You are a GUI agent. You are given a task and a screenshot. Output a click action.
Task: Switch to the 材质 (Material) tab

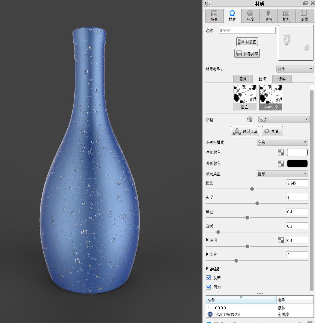pos(232,16)
